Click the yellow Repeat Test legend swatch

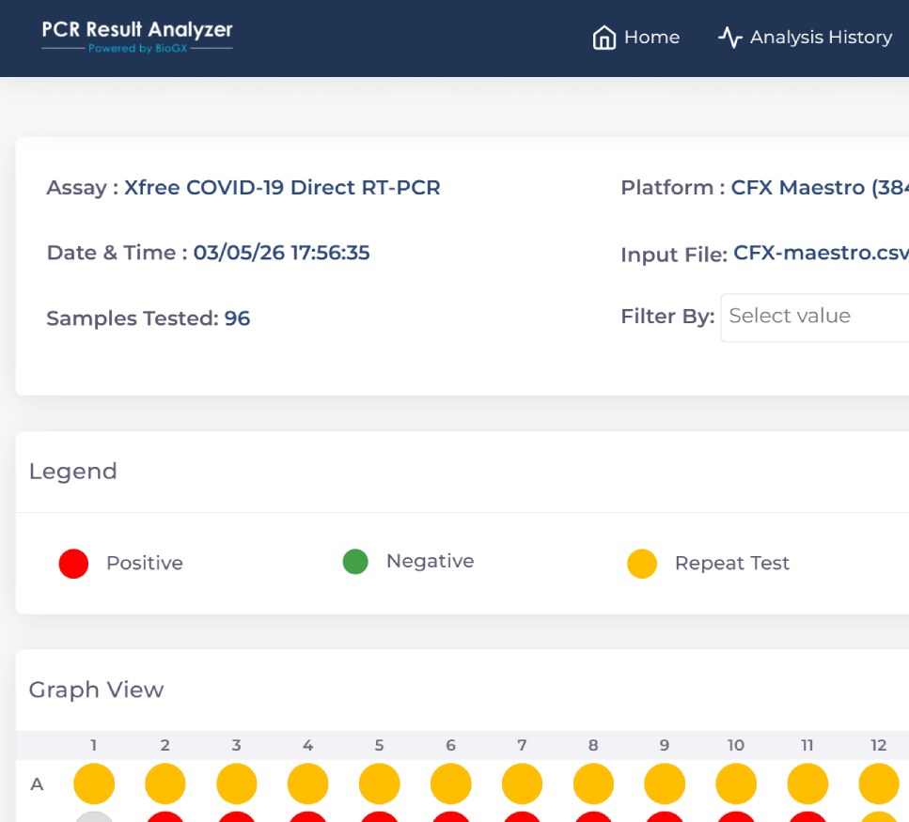(x=642, y=564)
